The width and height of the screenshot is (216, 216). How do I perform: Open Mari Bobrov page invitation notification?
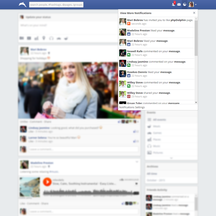156,22
